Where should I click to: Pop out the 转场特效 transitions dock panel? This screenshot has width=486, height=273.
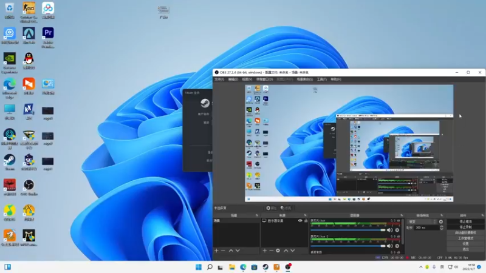coord(442,215)
